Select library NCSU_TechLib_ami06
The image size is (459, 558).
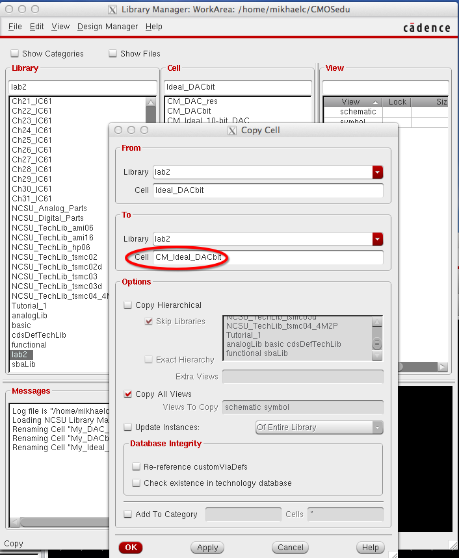tap(53, 228)
